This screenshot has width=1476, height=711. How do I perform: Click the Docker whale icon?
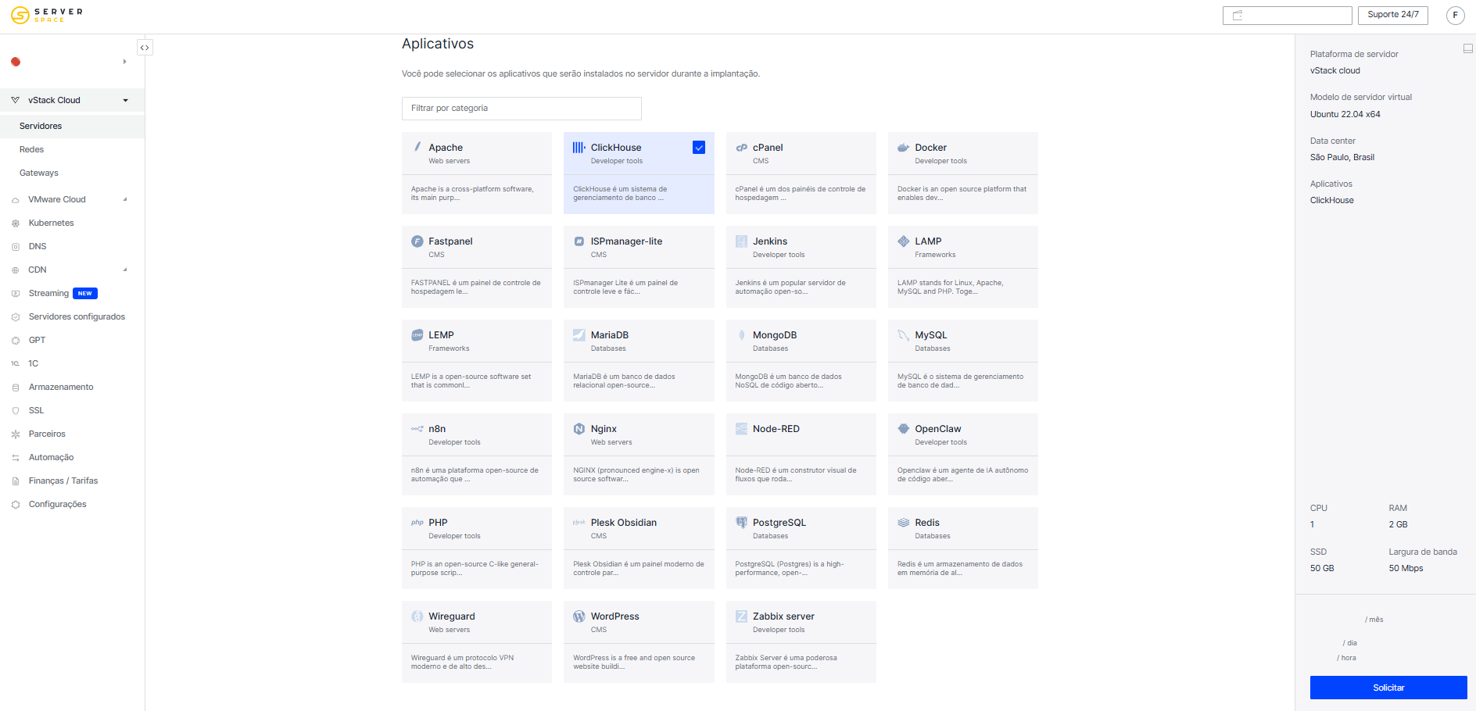tap(903, 148)
